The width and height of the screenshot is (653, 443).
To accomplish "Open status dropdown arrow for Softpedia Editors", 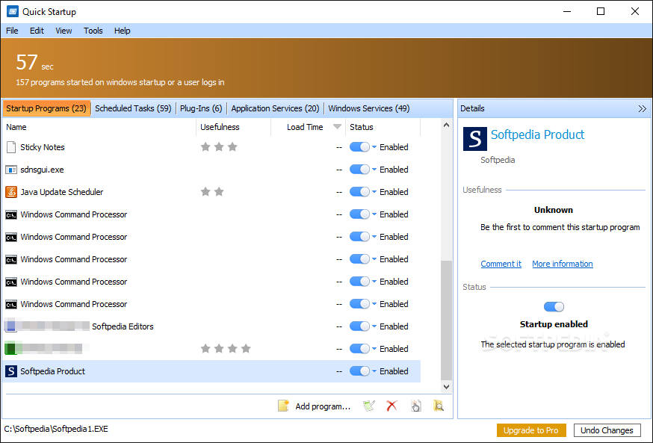I will coord(374,326).
